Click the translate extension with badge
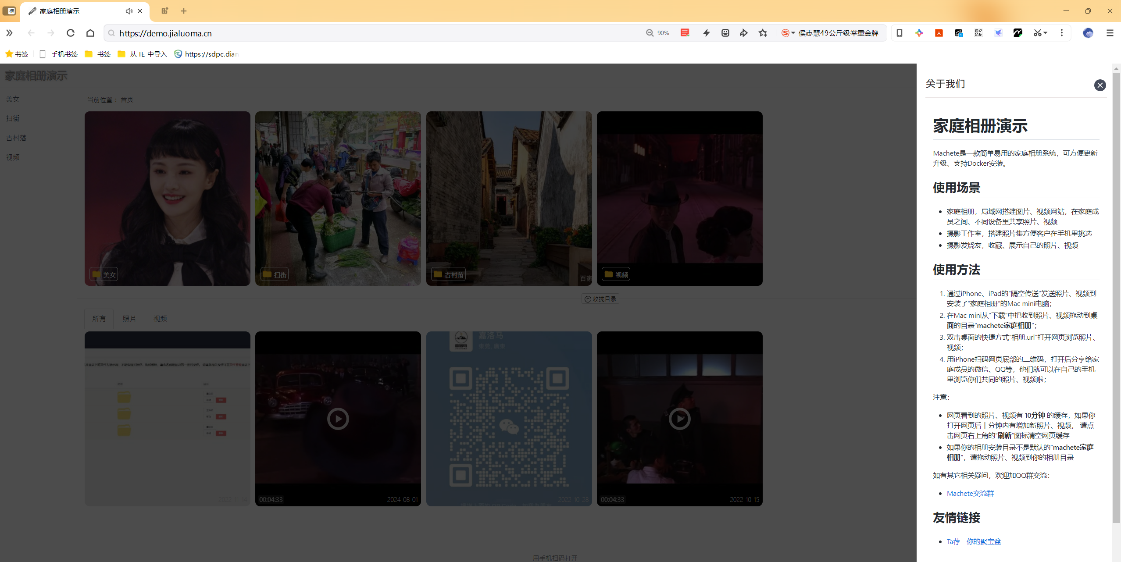This screenshot has width=1121, height=562. pos(959,33)
